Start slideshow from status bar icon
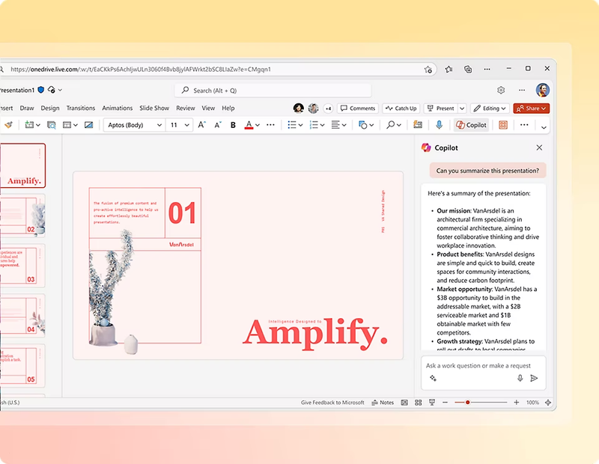Viewport: 599px width, 464px height. [x=432, y=403]
